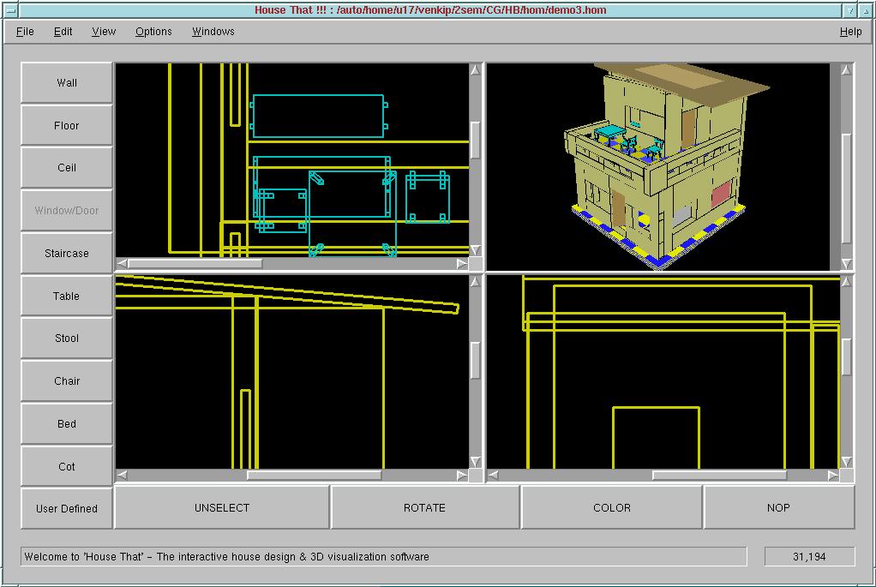Click bottom-right view scroll right arrow
Image resolution: width=876 pixels, height=587 pixels.
pos(832,475)
